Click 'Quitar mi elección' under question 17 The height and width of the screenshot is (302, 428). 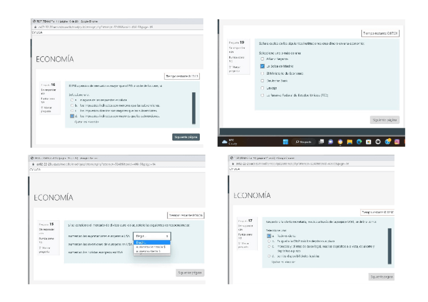click(283, 262)
